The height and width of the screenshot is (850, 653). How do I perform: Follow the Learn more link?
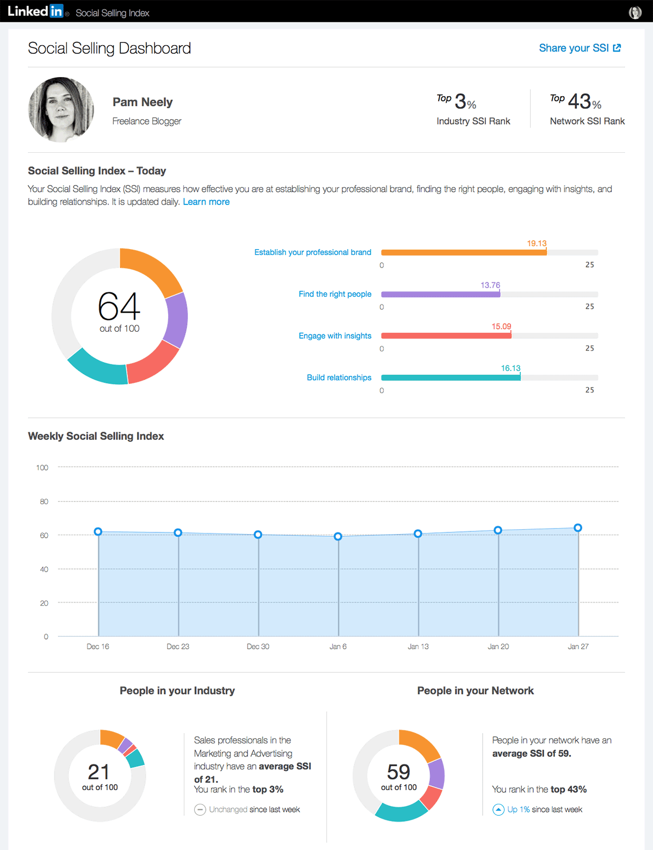(206, 202)
